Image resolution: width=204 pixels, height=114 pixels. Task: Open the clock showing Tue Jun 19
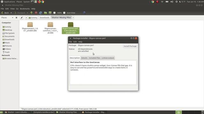pyautogui.click(x=195, y=2)
